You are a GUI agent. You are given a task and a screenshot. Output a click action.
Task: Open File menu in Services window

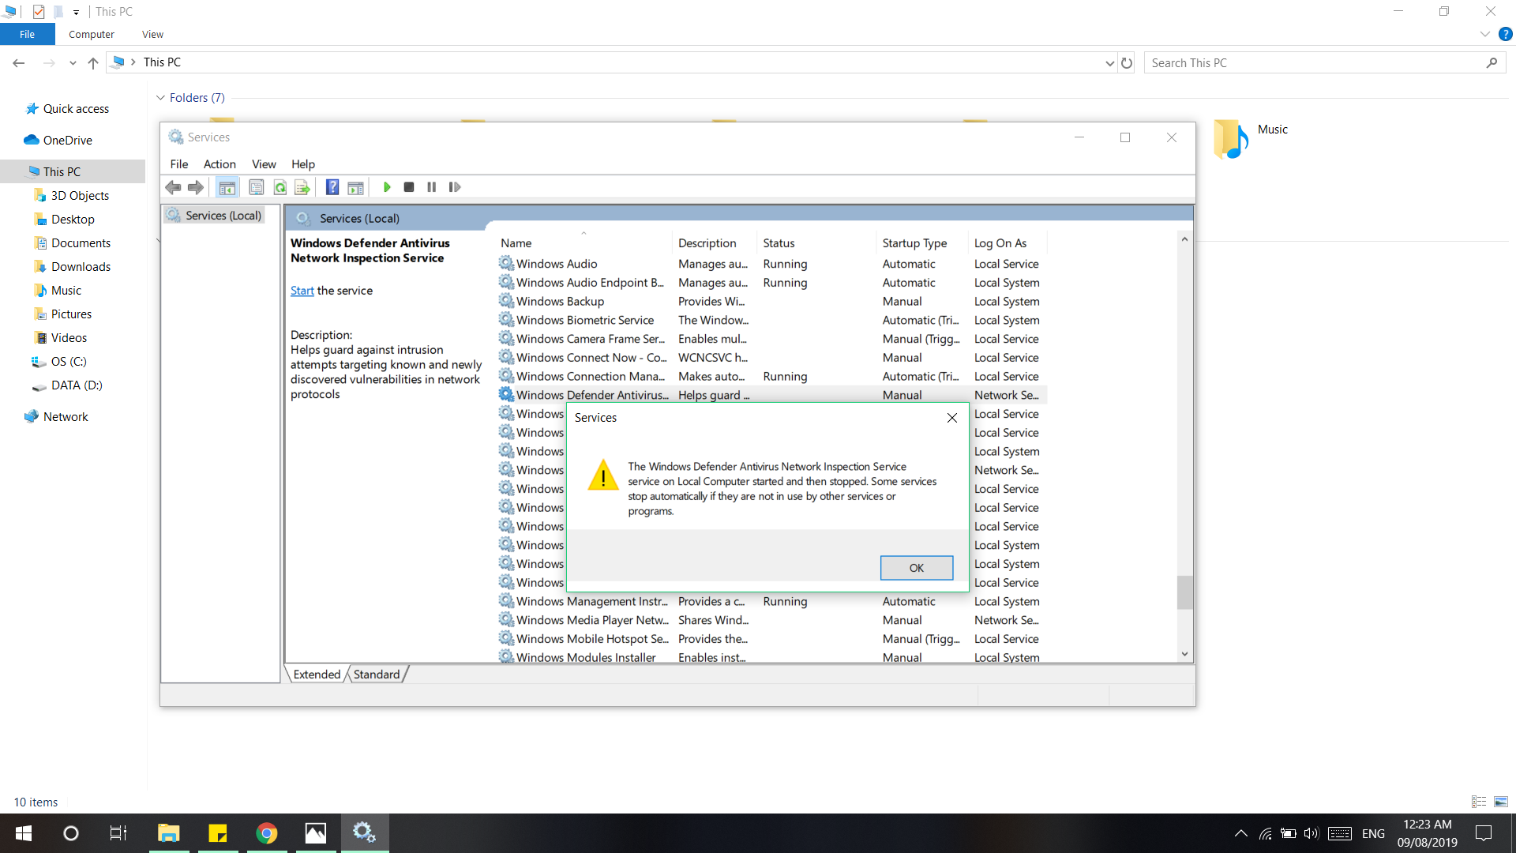(x=179, y=164)
